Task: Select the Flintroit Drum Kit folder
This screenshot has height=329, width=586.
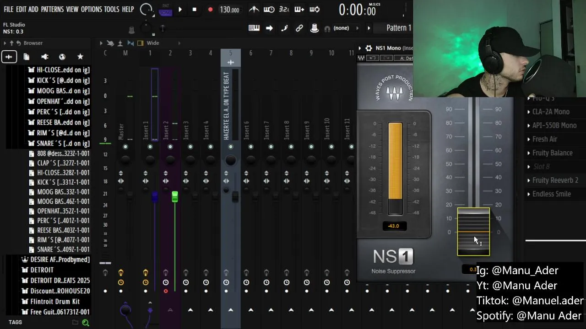Action: click(51, 301)
